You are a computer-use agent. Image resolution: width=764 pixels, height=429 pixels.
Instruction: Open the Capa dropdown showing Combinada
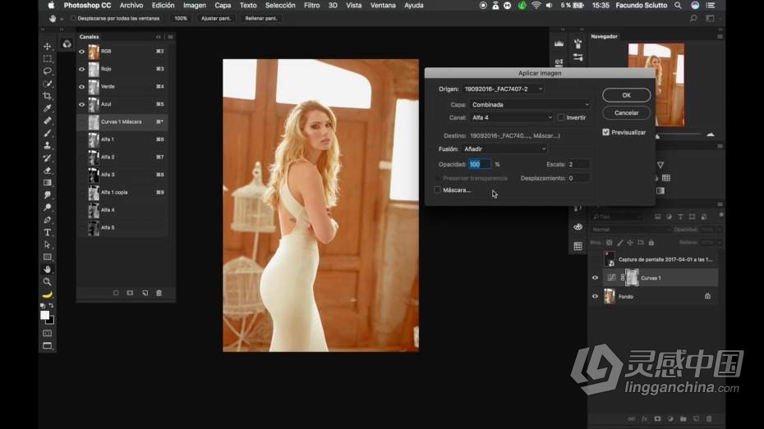click(530, 104)
